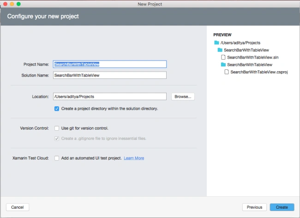Close the New Project window
Viewport: 300px width, 218px height.
pyautogui.click(x=5, y=4)
